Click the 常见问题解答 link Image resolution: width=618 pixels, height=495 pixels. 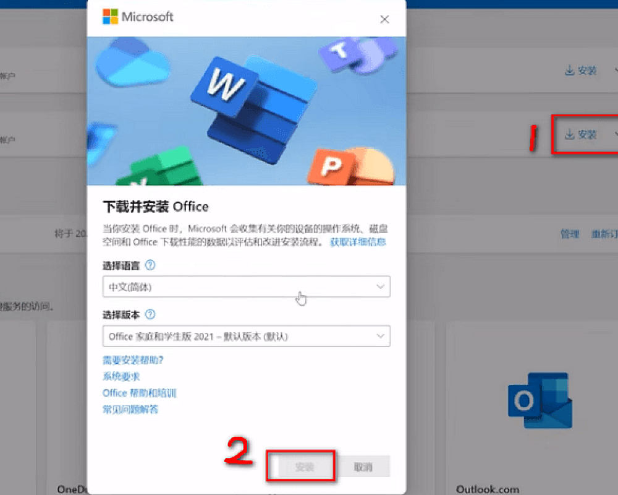coord(130,409)
